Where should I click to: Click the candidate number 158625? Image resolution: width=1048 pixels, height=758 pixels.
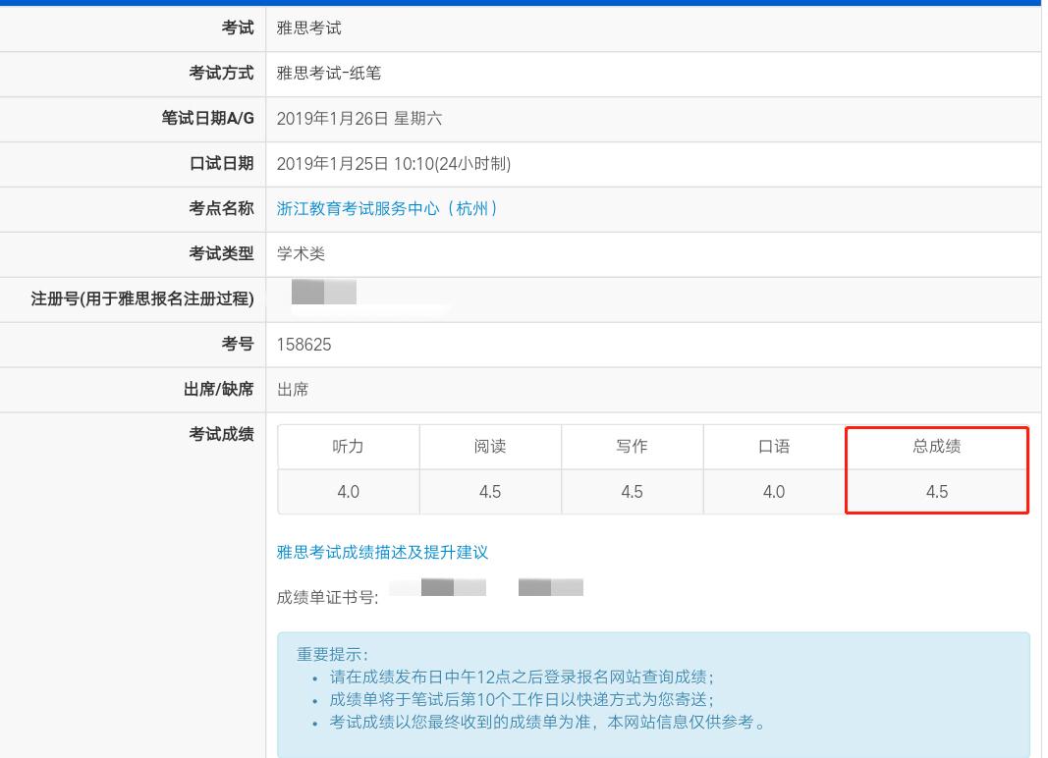click(x=303, y=345)
